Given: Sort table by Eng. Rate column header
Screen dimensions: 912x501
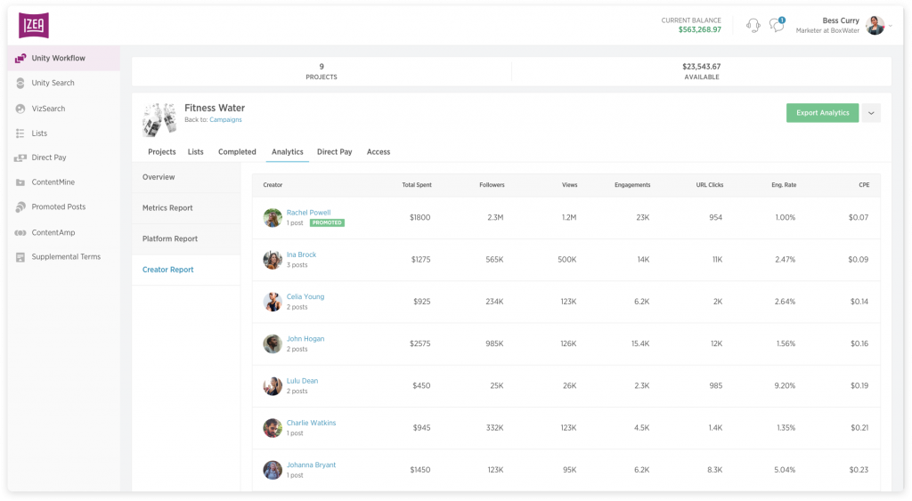Looking at the screenshot, I should point(784,185).
